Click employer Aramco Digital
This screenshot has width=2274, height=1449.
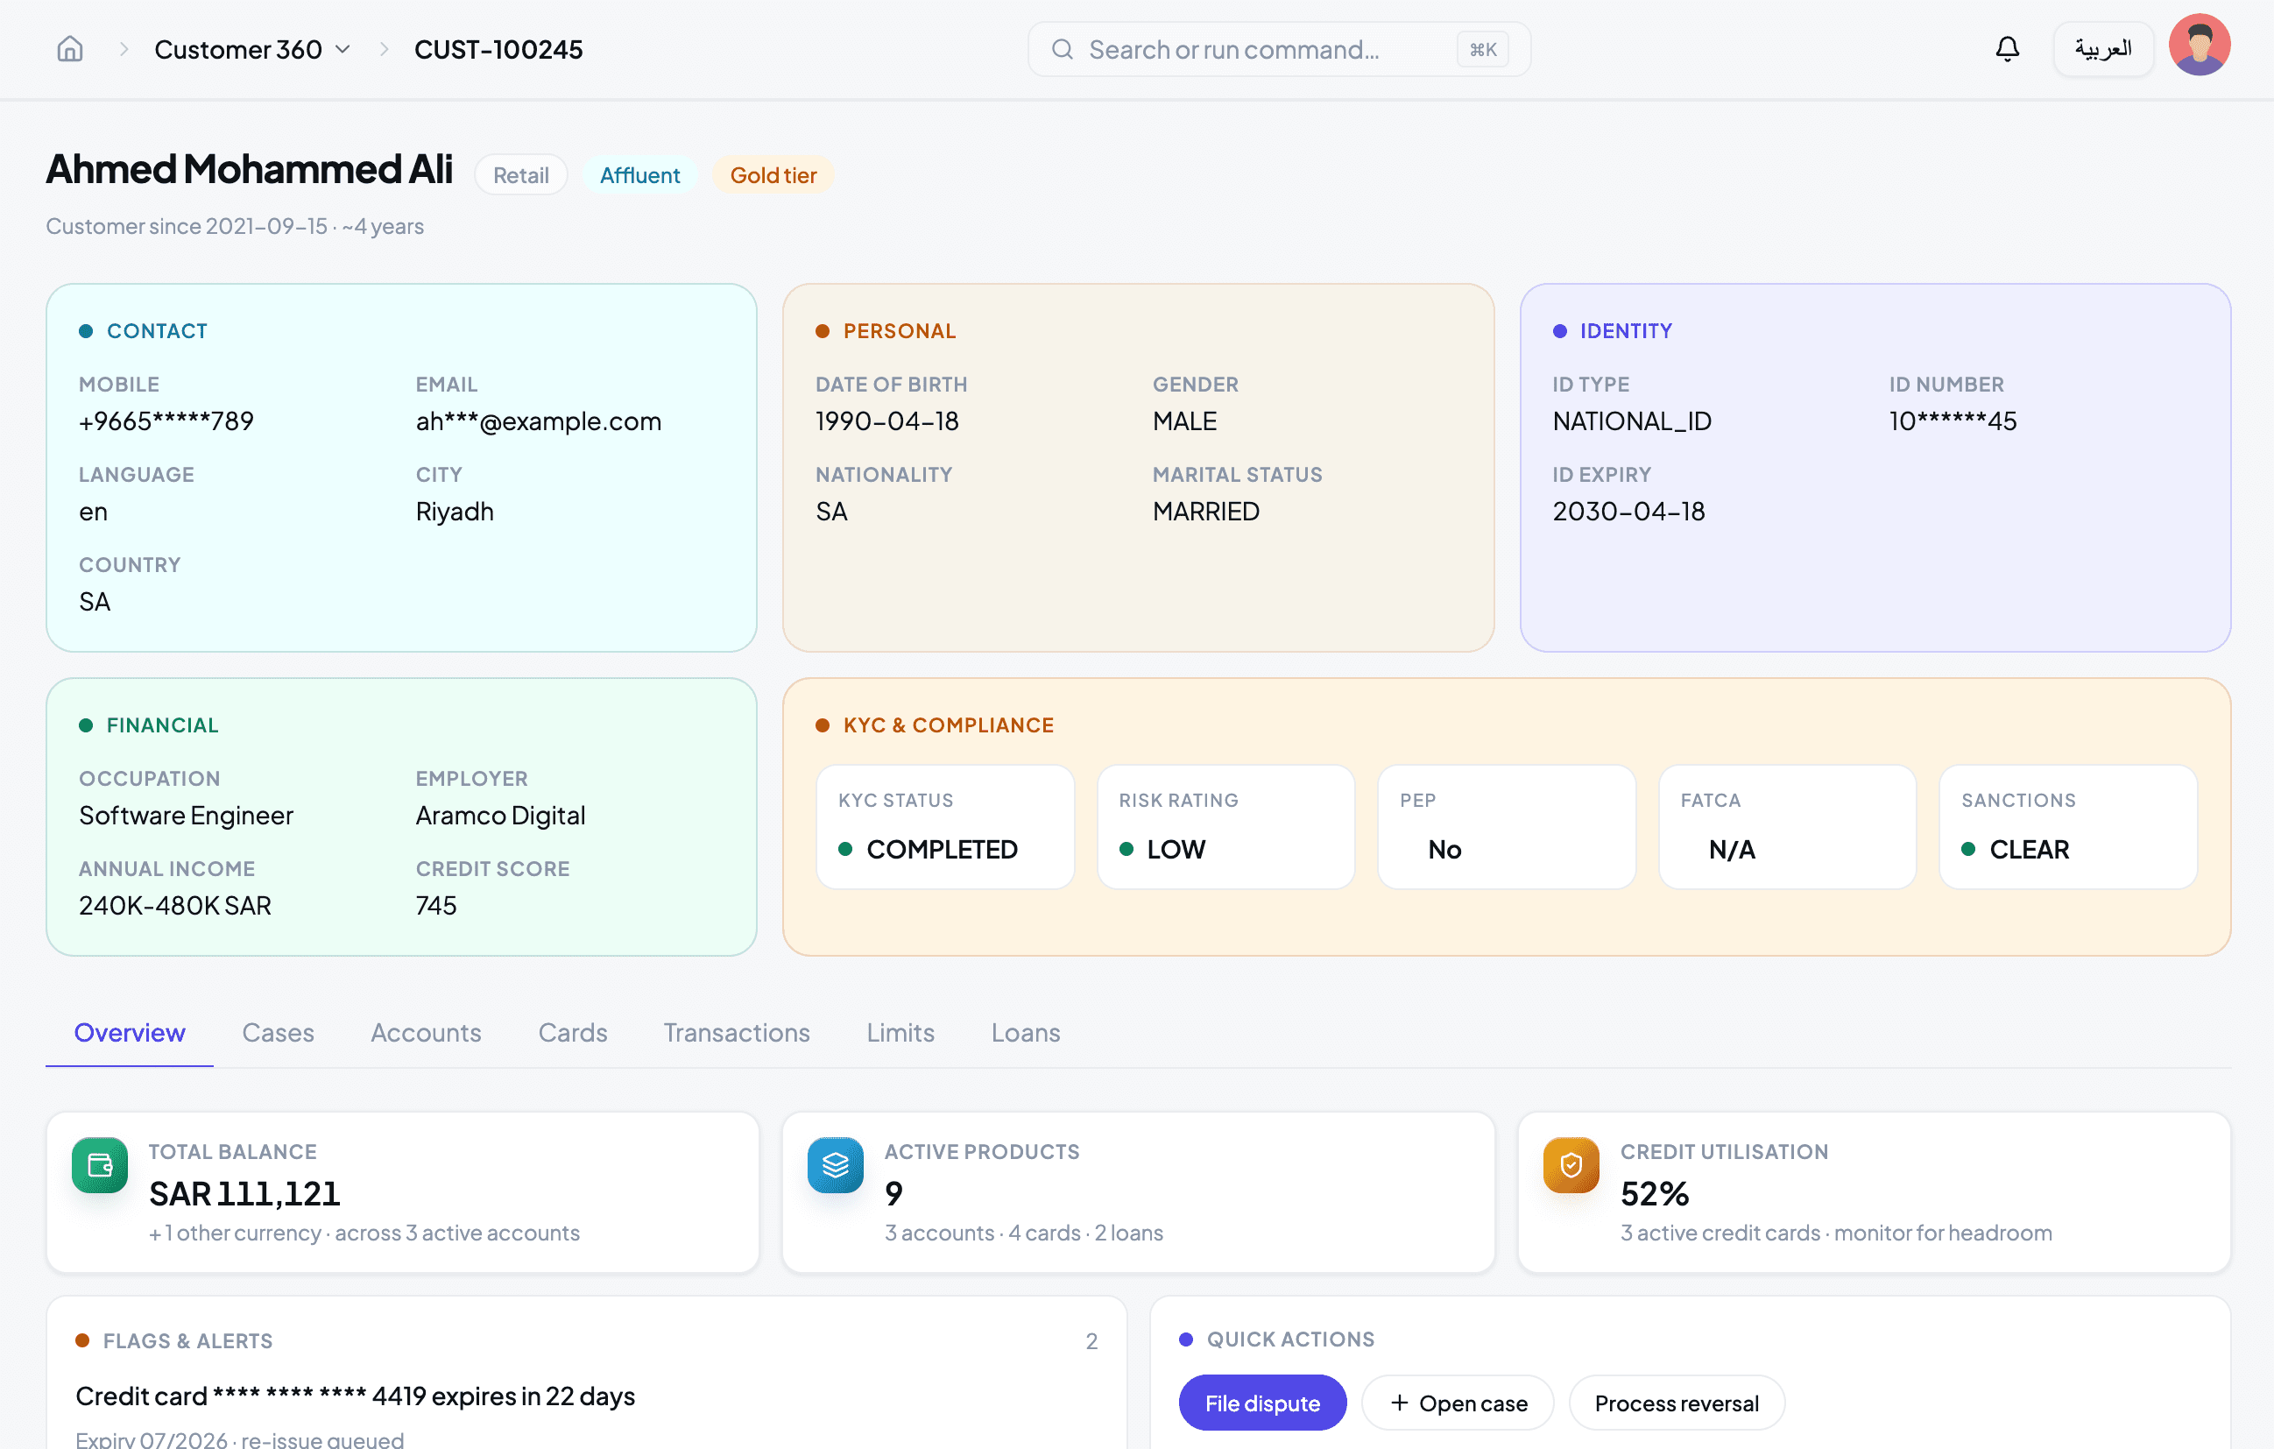(500, 816)
